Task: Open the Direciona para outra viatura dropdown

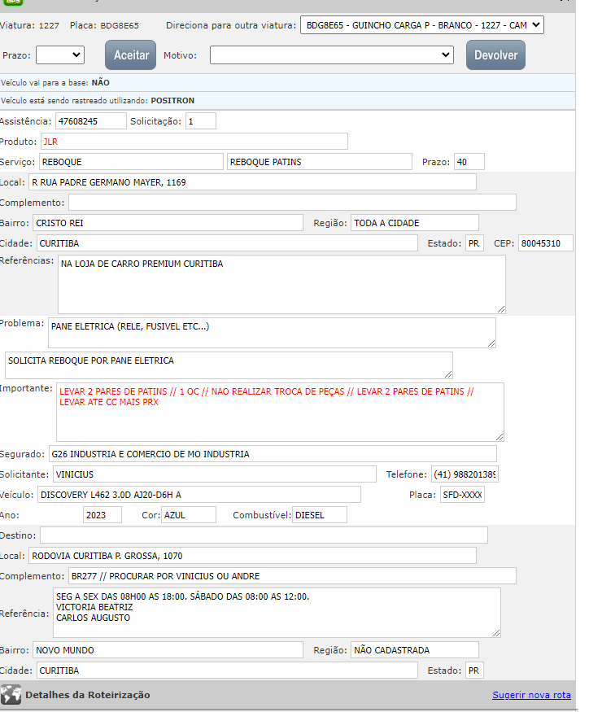Action: (422, 25)
